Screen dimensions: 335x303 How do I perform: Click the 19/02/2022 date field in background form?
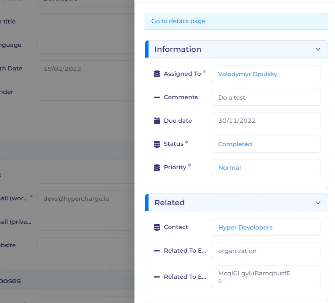pyautogui.click(x=85, y=69)
